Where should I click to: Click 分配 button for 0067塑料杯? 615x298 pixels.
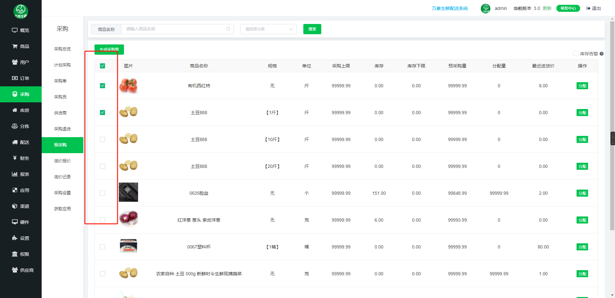pos(582,247)
